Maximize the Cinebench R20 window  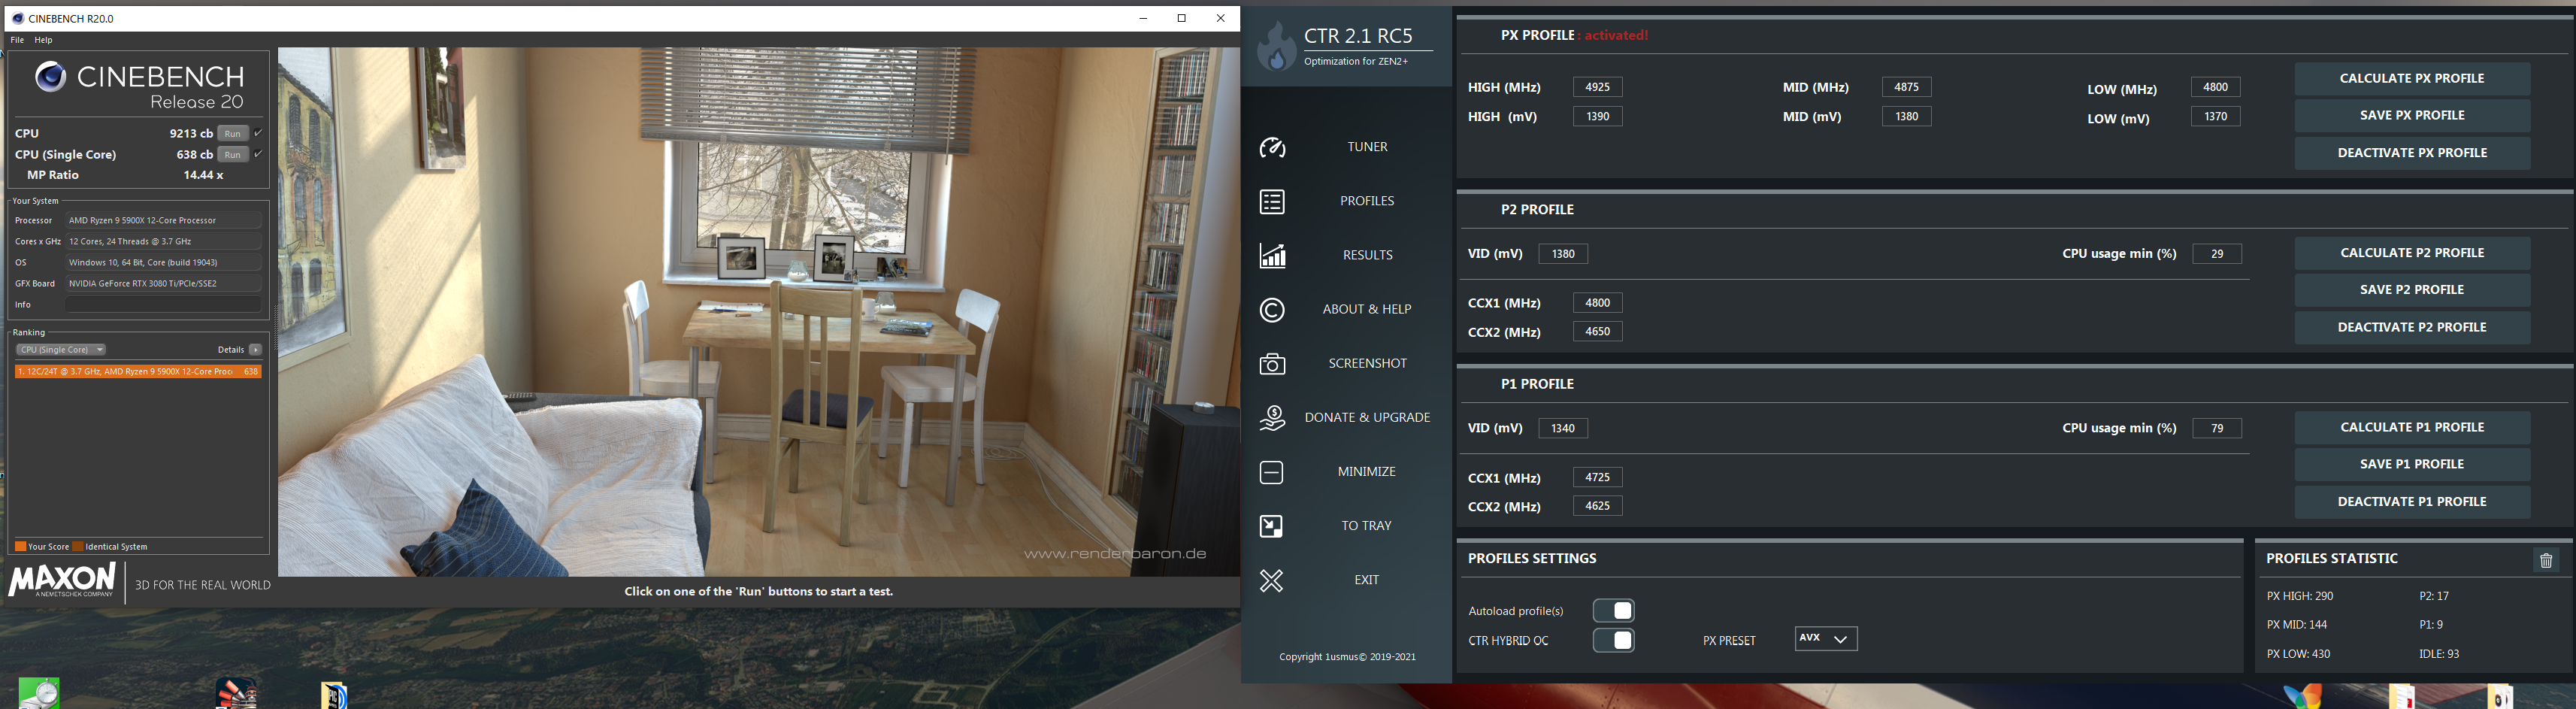pyautogui.click(x=1181, y=18)
